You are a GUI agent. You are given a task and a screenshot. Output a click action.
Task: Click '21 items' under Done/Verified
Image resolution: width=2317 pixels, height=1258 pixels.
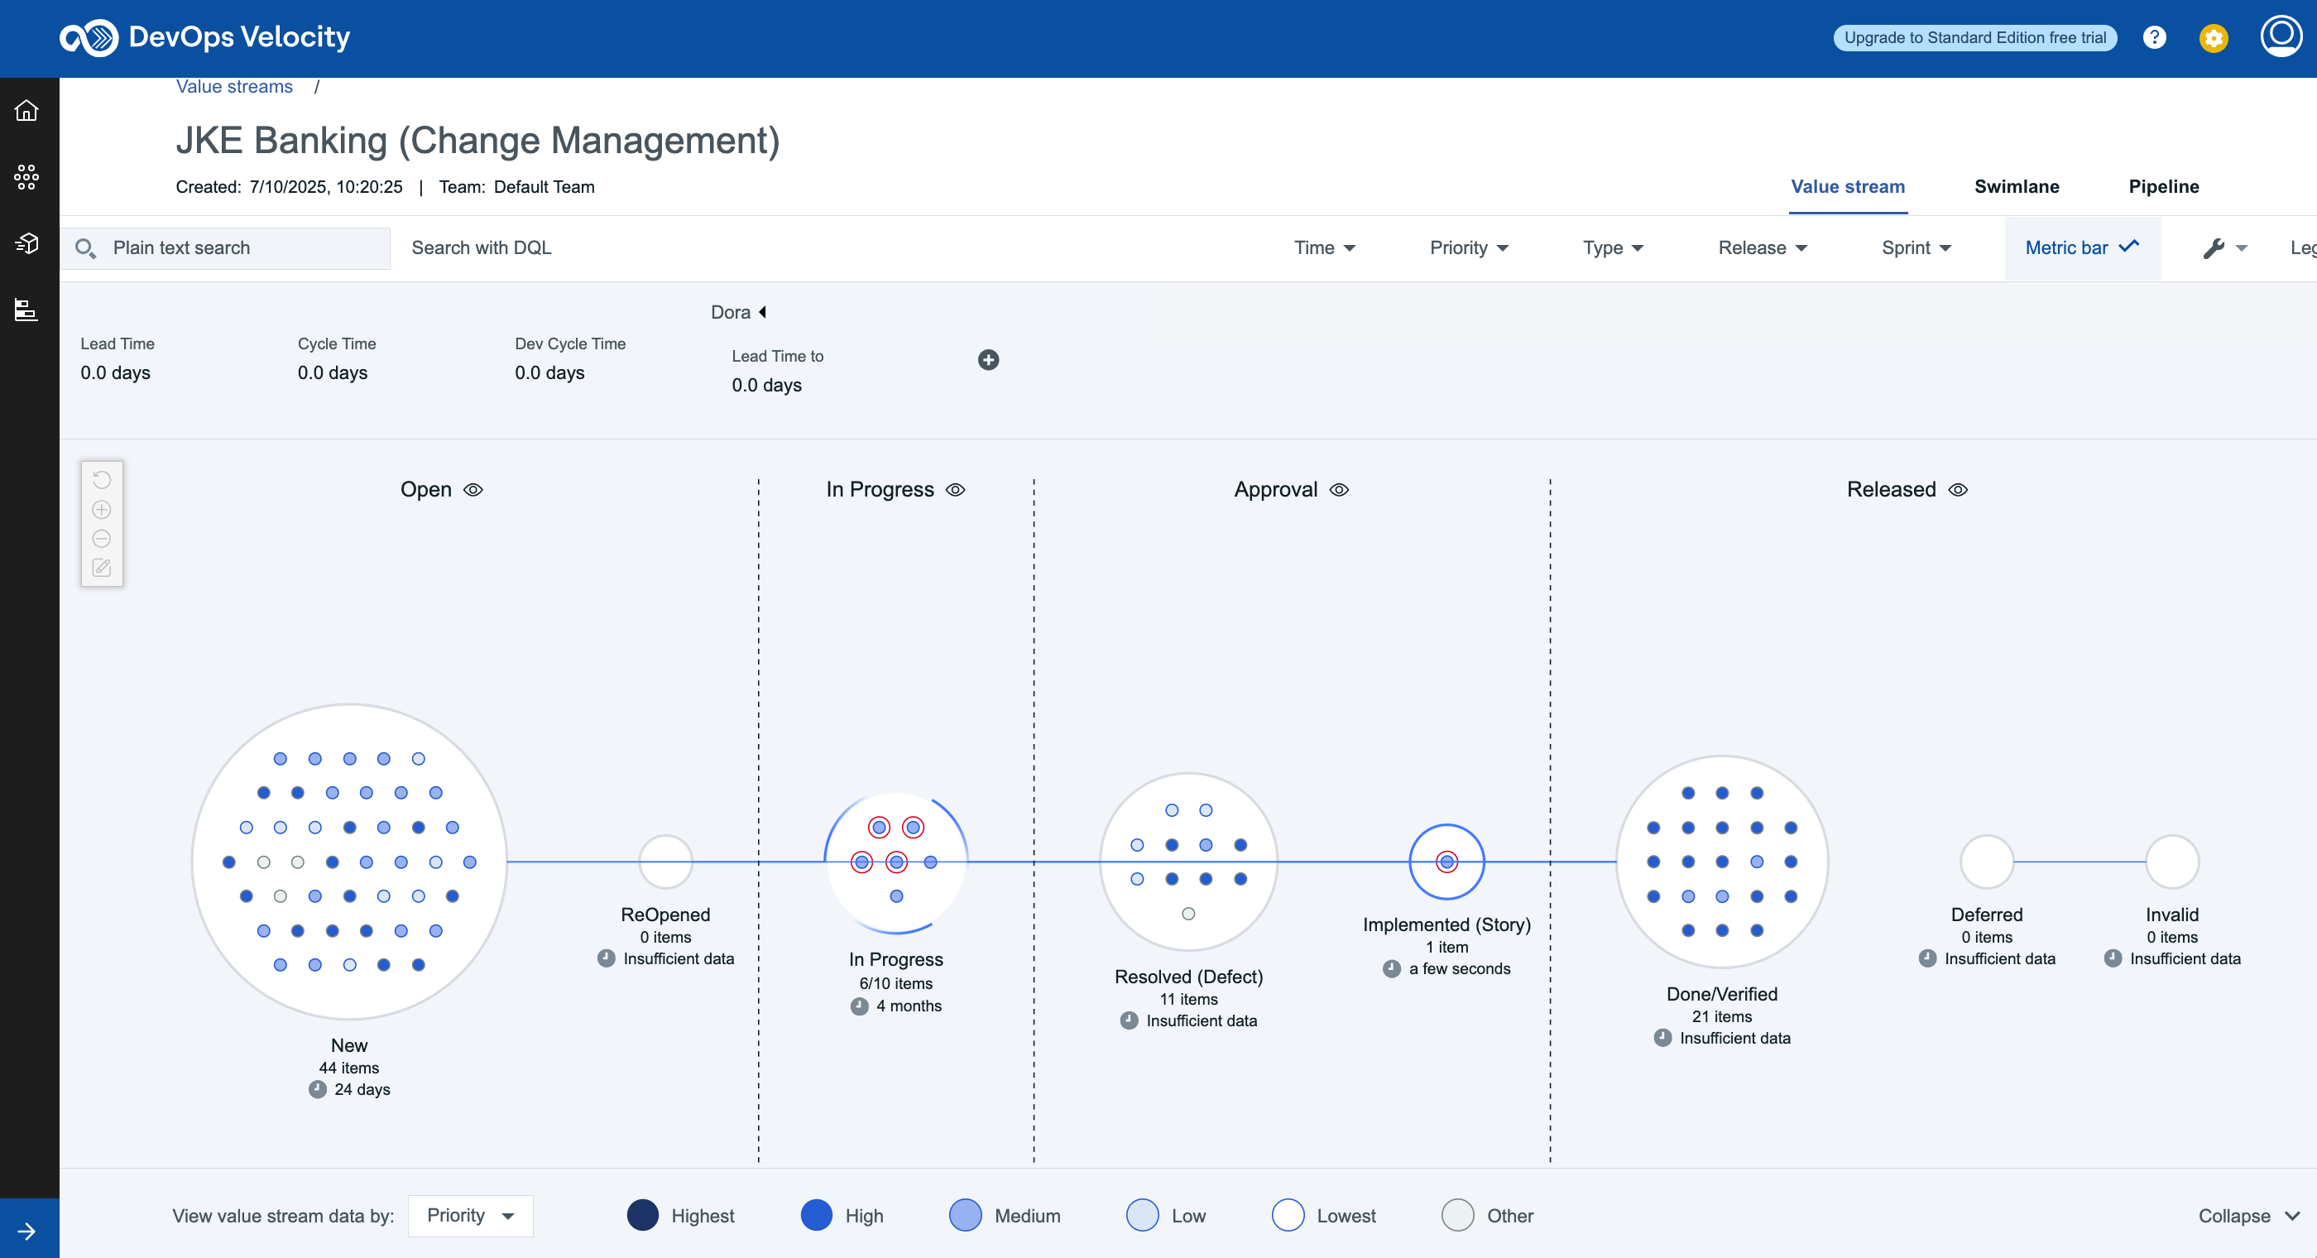coord(1721,1017)
